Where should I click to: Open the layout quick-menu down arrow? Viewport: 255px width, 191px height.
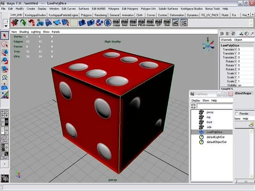click(x=4, y=164)
